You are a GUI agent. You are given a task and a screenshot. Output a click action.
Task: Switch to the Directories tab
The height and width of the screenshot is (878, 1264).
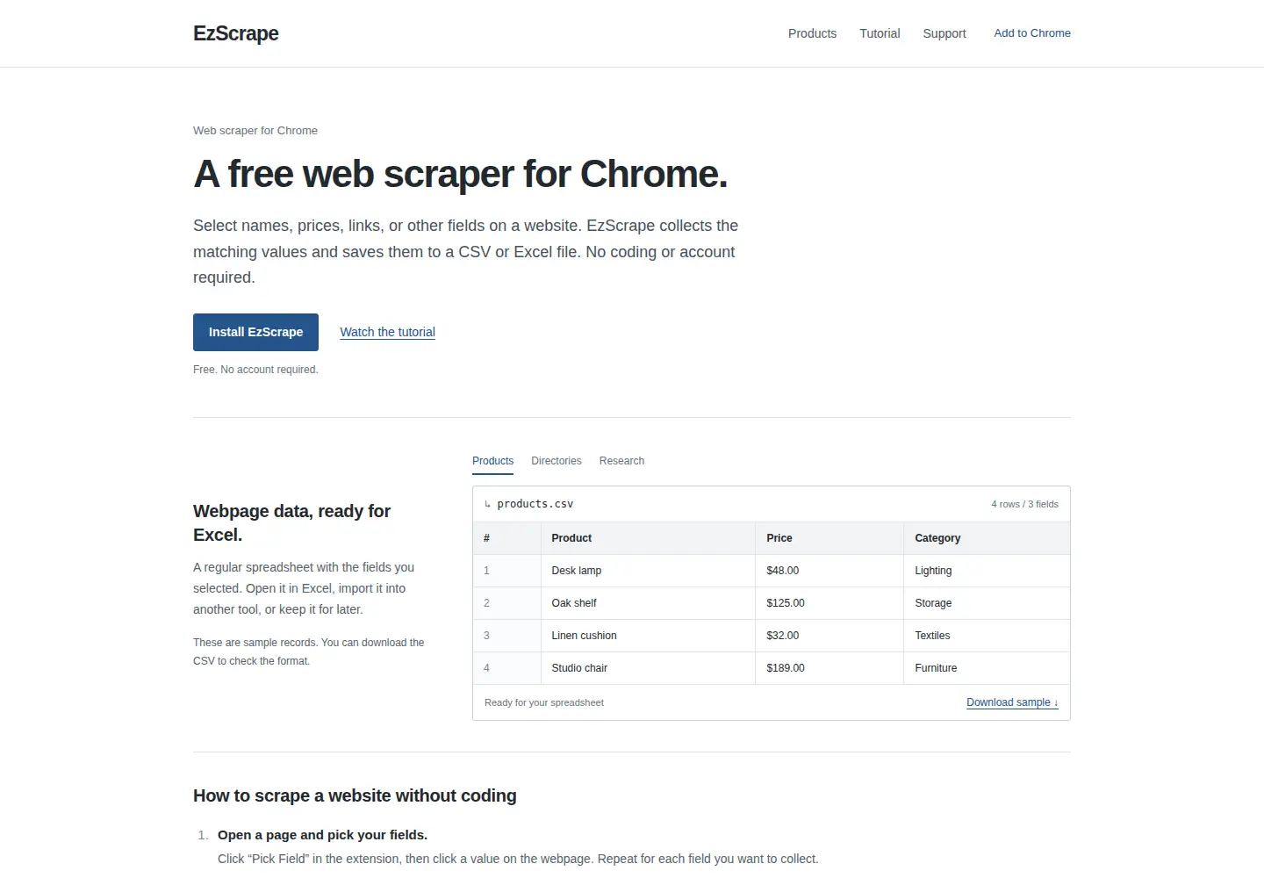557,461
